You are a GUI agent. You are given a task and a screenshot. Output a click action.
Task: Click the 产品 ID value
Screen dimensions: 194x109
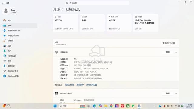(x=85, y=72)
